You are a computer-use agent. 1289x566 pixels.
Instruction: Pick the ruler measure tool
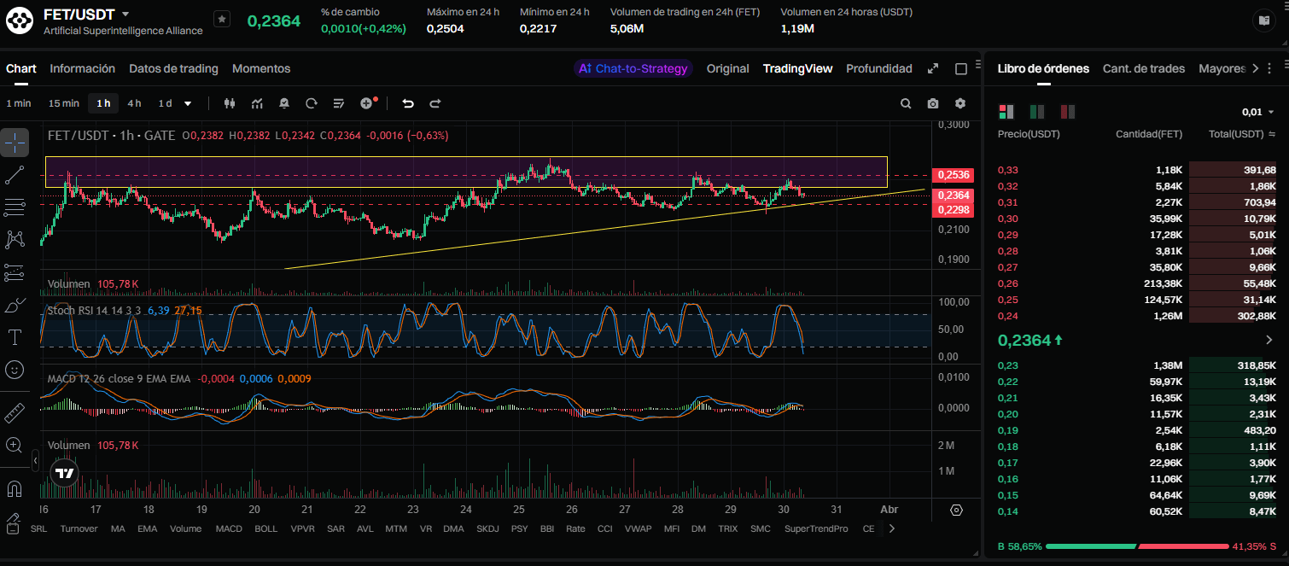(x=15, y=413)
